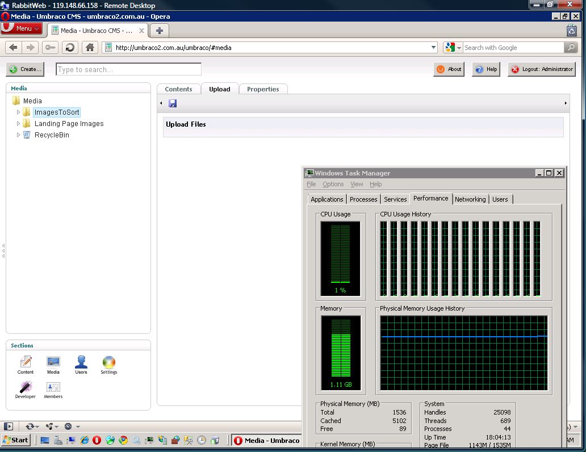
Task: Open a new browser tab
Action: click(160, 31)
